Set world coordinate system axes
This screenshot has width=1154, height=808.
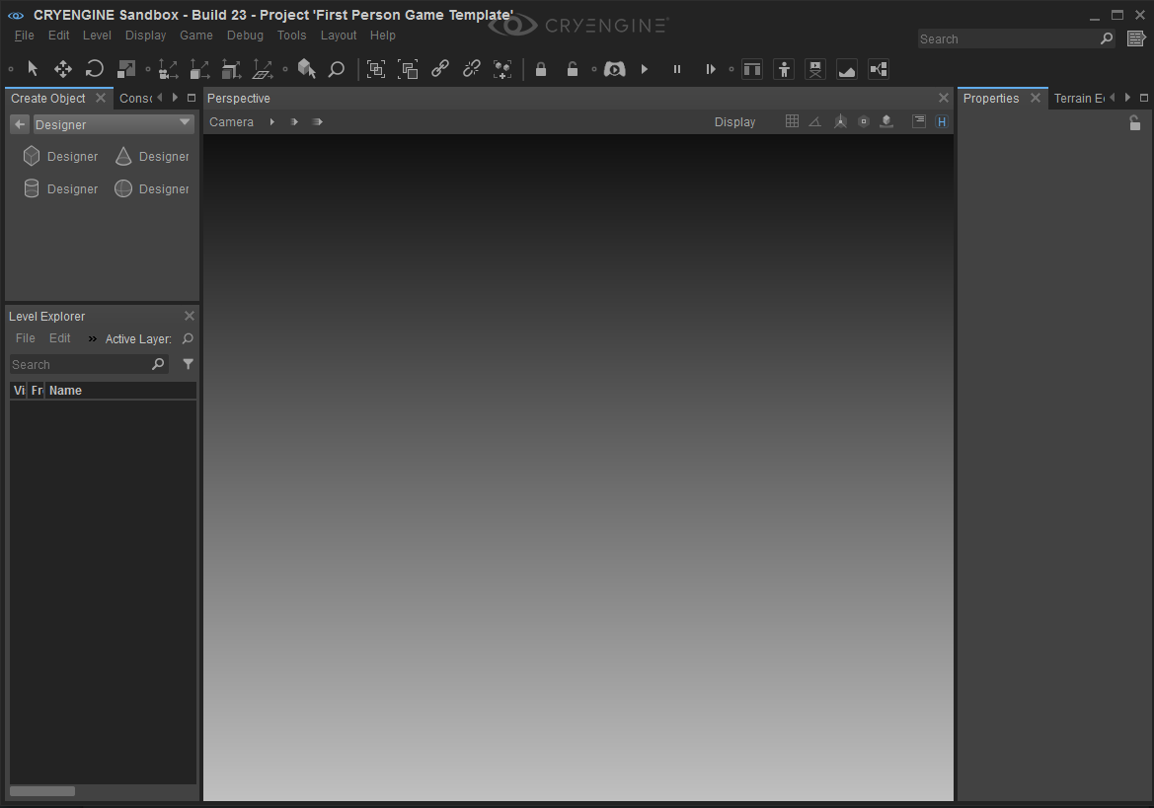click(x=263, y=69)
